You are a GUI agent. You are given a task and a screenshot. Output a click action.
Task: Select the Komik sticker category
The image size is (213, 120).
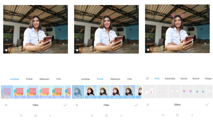click(184, 79)
